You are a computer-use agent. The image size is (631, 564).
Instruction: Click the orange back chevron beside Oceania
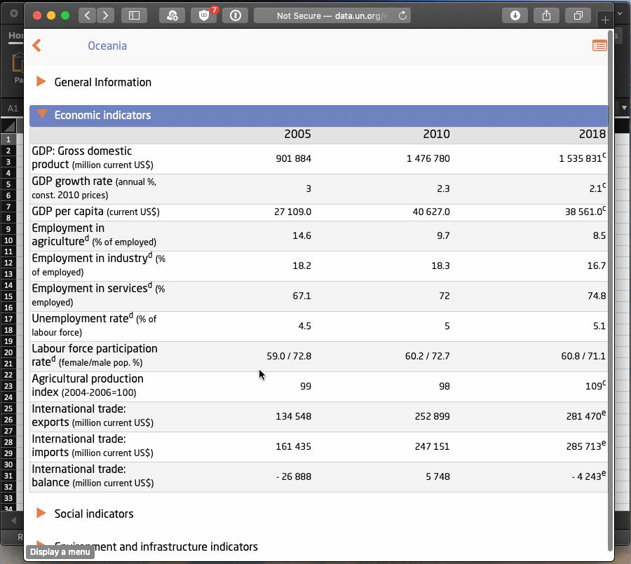(37, 46)
